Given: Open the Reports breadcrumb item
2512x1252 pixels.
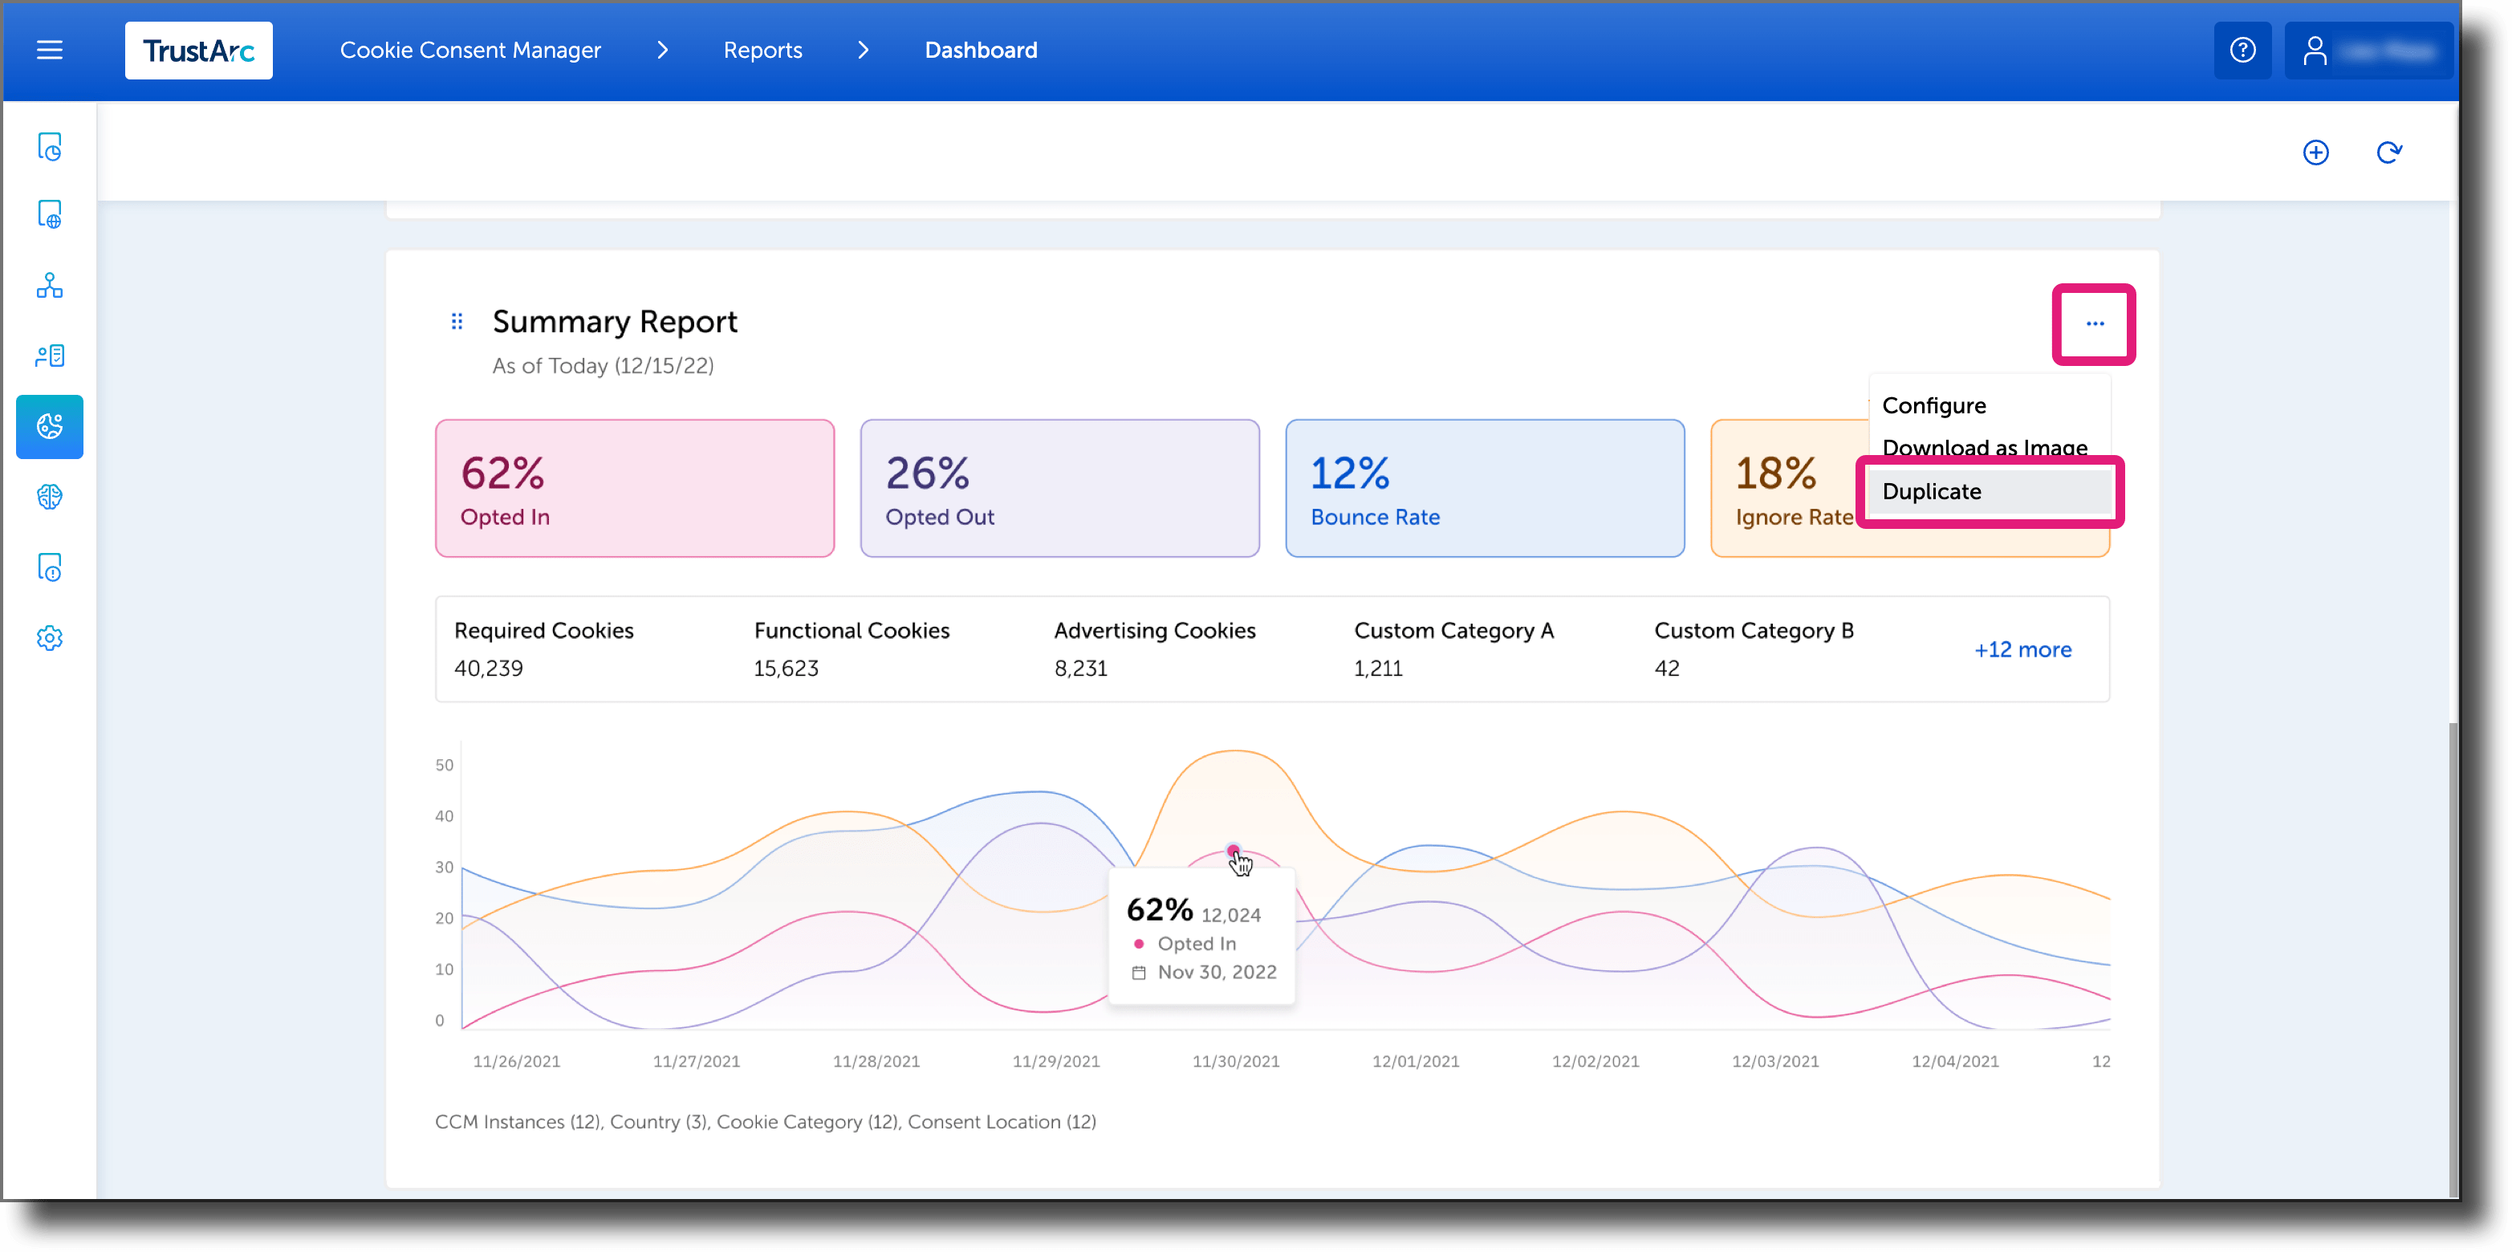Looking at the screenshot, I should [x=762, y=50].
